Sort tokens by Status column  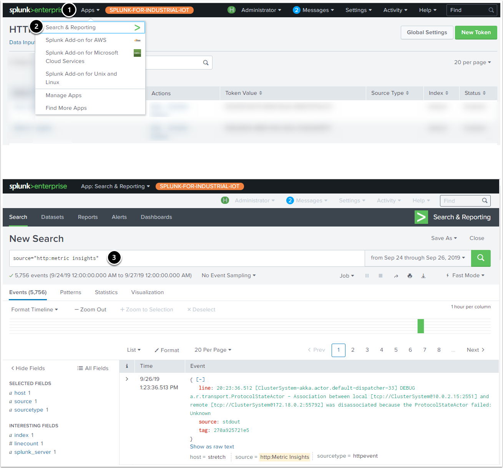[475, 93]
